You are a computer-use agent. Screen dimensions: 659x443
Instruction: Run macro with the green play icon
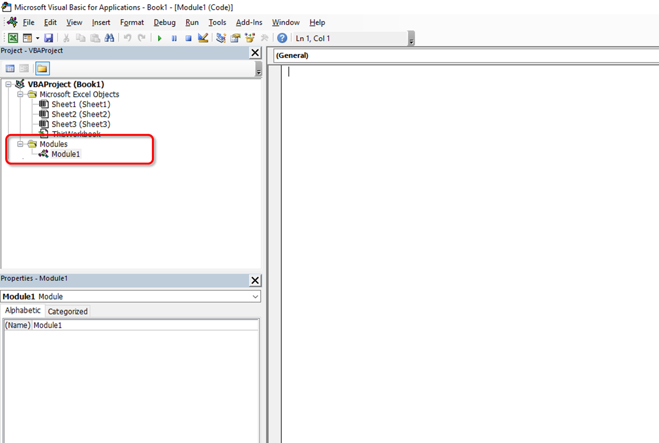(159, 38)
